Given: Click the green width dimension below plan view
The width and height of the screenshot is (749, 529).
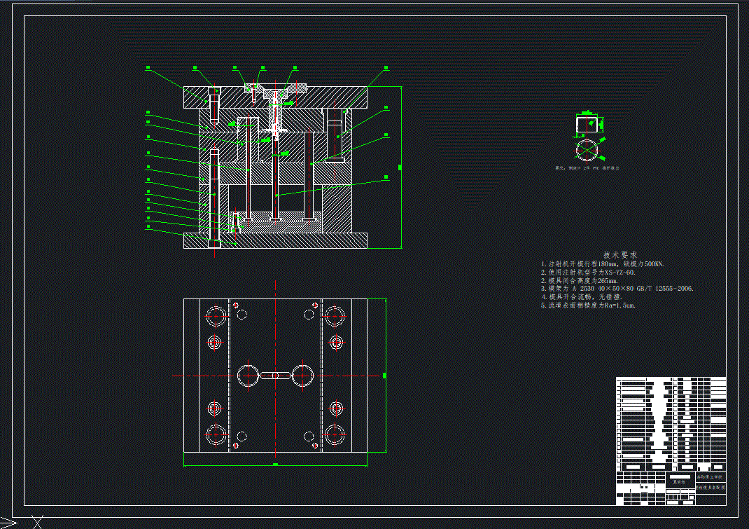Looking at the screenshot, I should [x=275, y=465].
